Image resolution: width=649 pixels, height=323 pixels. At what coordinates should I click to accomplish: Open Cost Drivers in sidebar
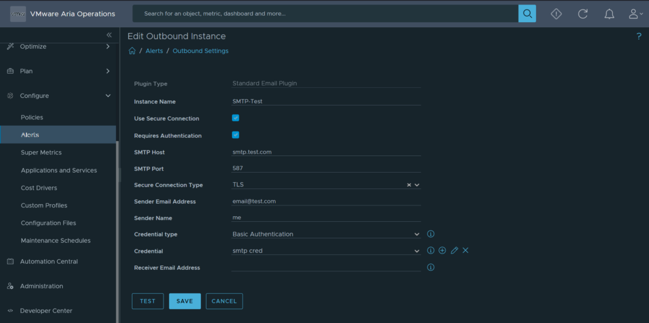tap(39, 188)
